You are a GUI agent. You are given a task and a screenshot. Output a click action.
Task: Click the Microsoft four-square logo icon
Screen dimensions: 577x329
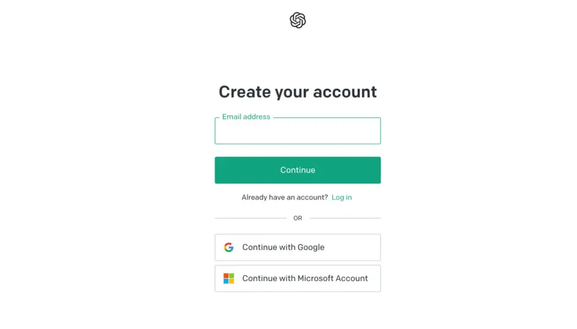point(228,278)
